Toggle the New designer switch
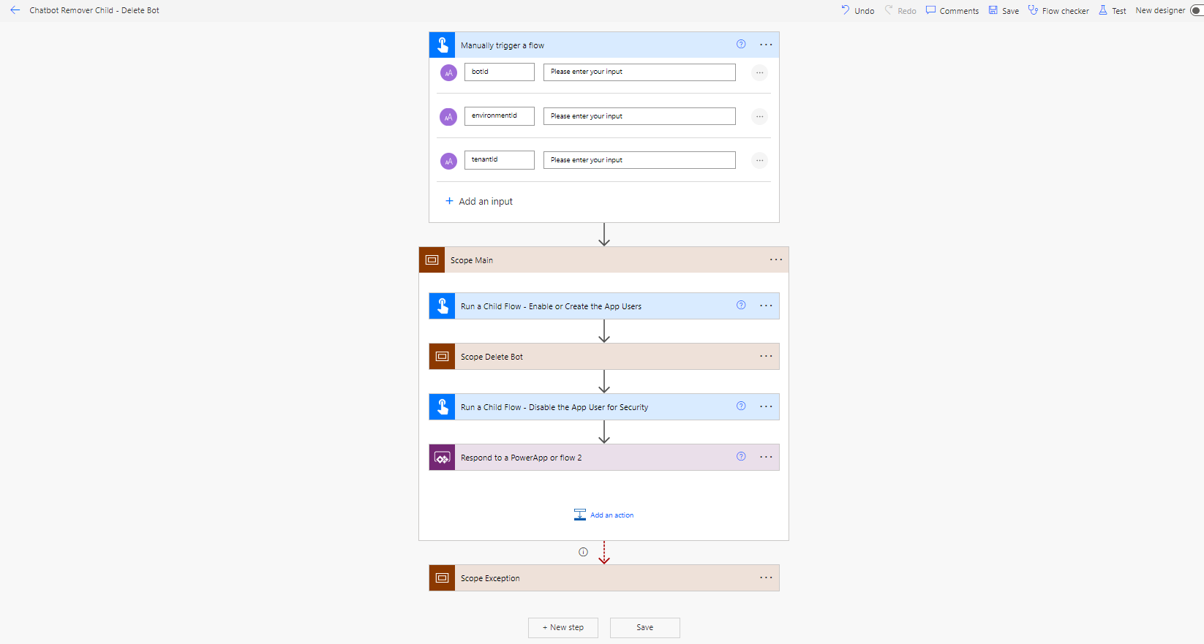This screenshot has height=644, width=1204. pyautogui.click(x=1197, y=10)
